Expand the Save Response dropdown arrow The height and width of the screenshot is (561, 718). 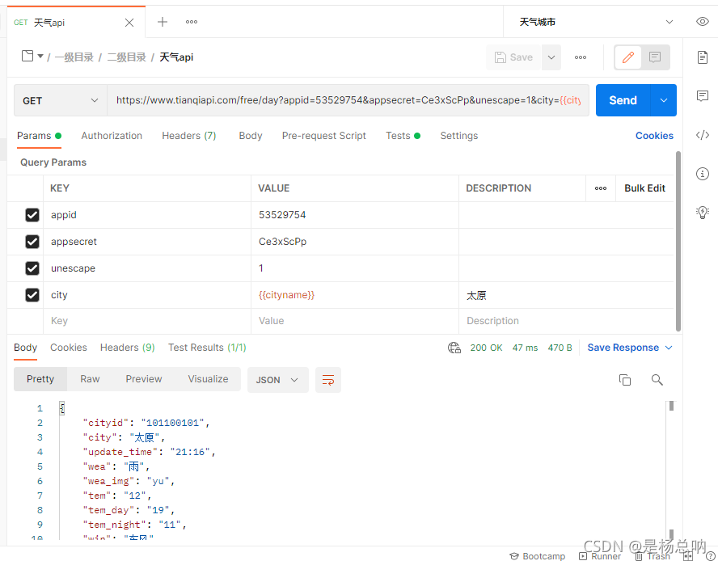point(669,348)
